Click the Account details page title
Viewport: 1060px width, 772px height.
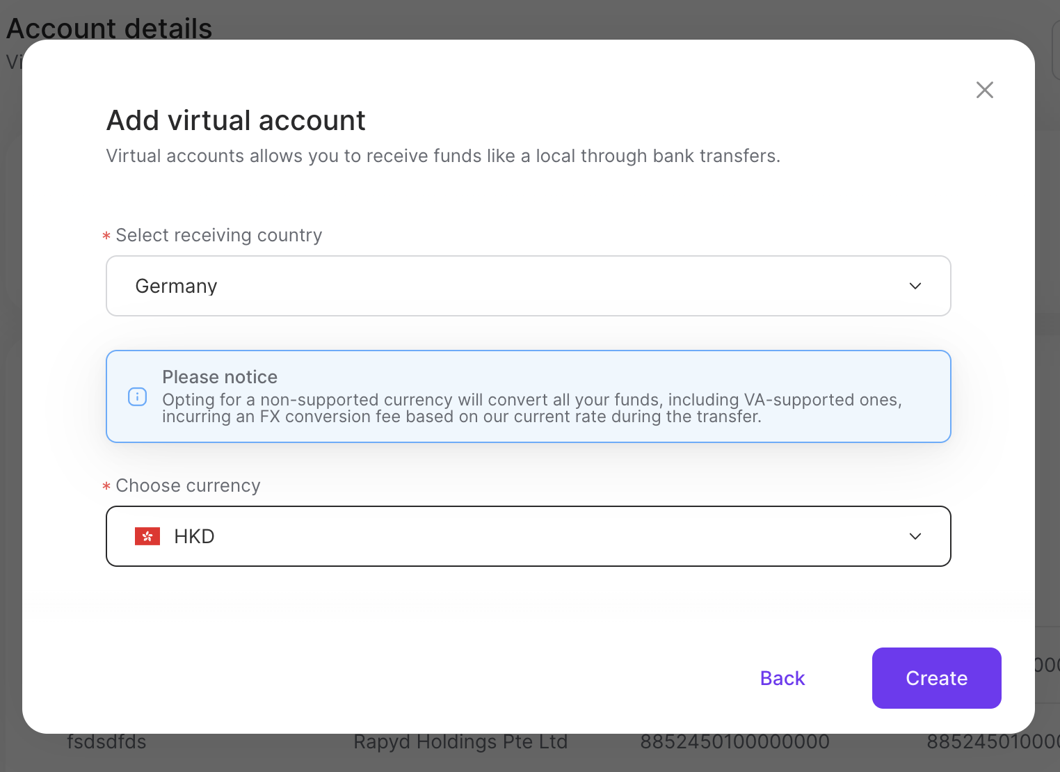[x=109, y=29]
